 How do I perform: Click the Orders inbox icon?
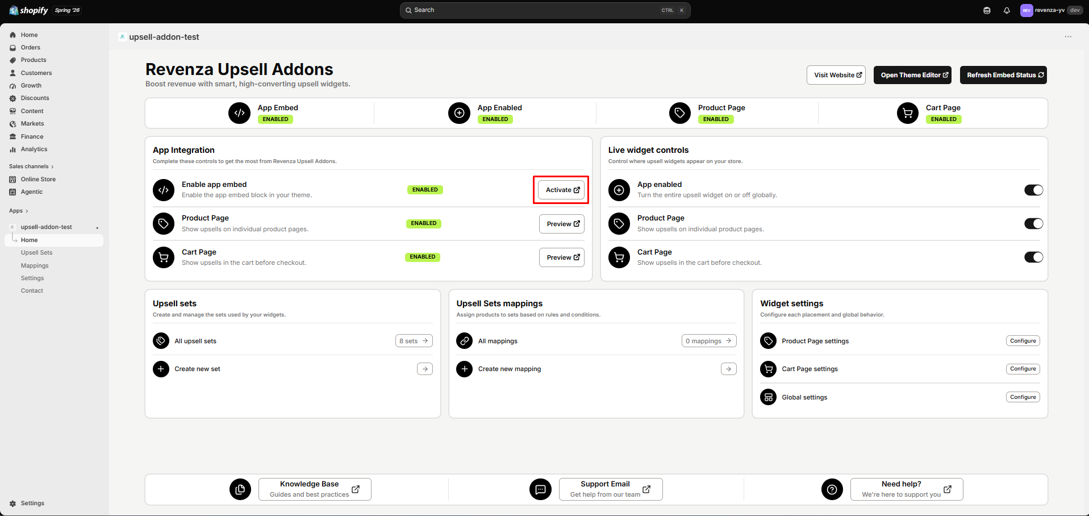(x=12, y=48)
